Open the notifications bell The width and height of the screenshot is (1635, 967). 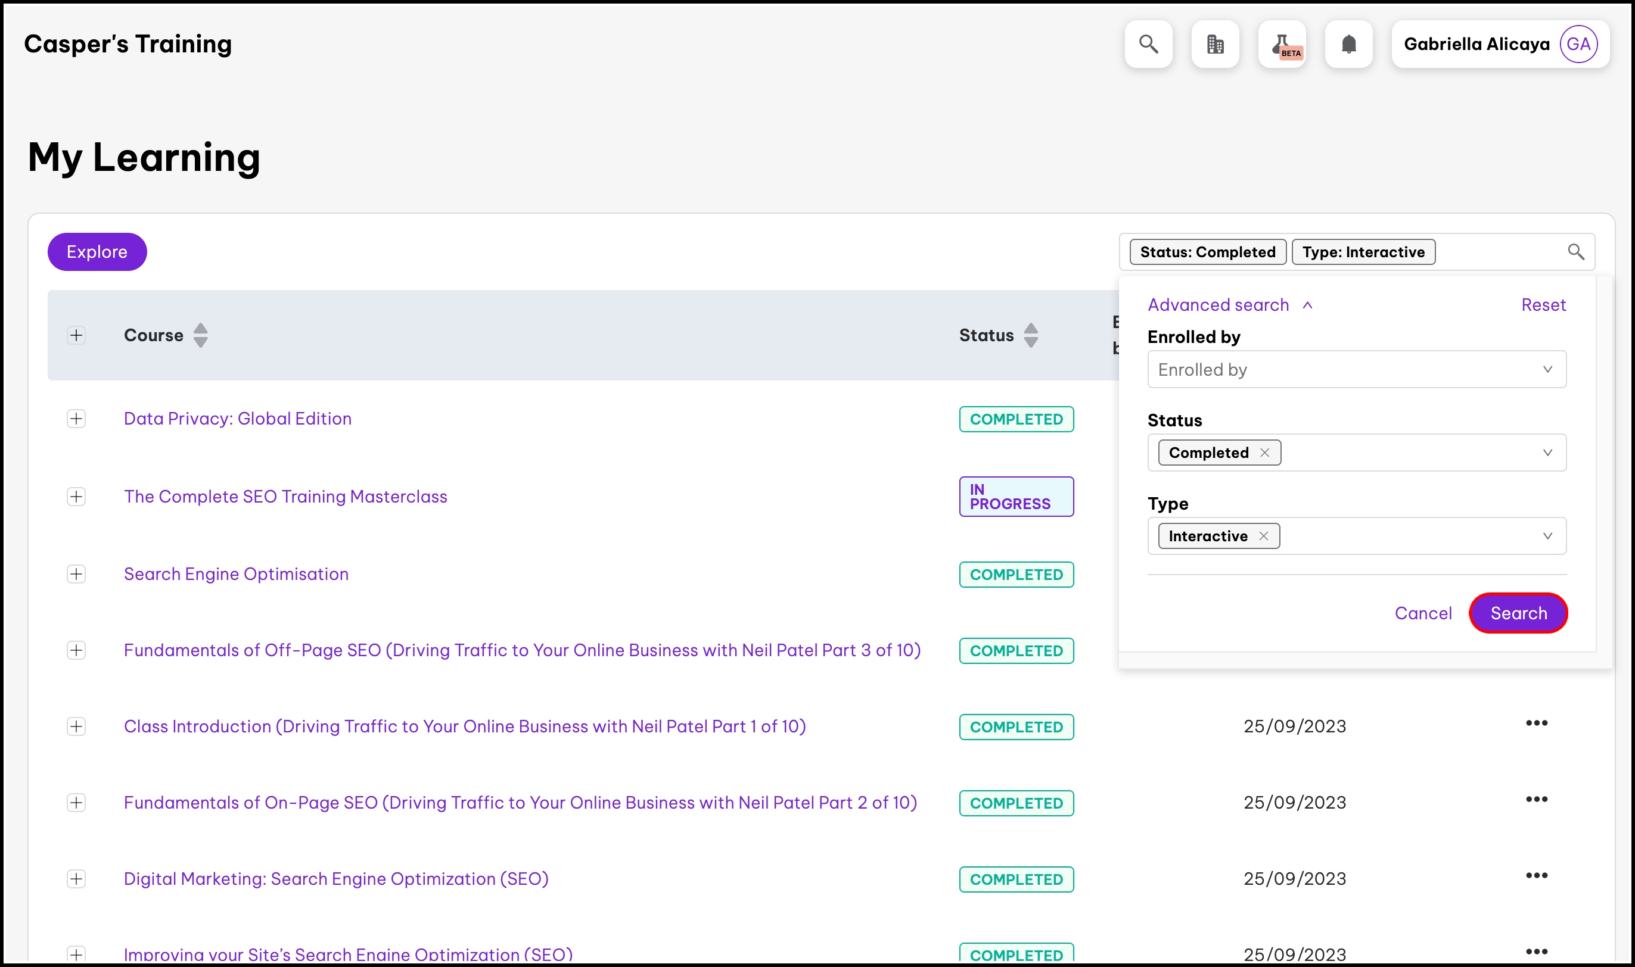(1349, 44)
